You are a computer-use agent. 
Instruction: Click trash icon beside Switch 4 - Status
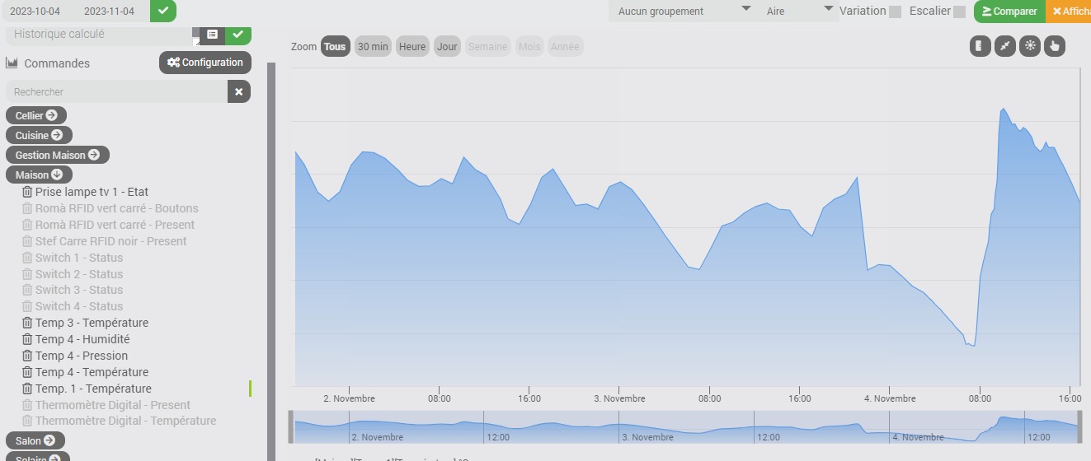click(27, 306)
